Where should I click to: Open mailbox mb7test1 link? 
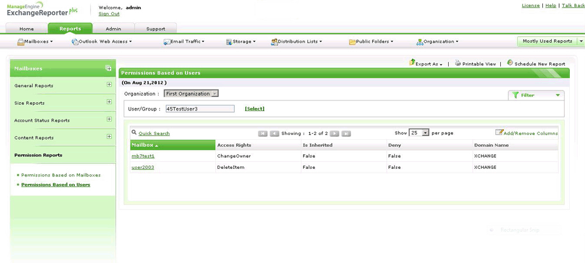[143, 156]
